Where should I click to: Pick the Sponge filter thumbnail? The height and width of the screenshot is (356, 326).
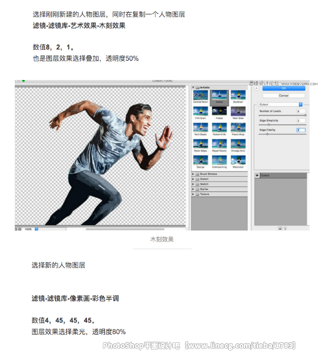coord(200,160)
